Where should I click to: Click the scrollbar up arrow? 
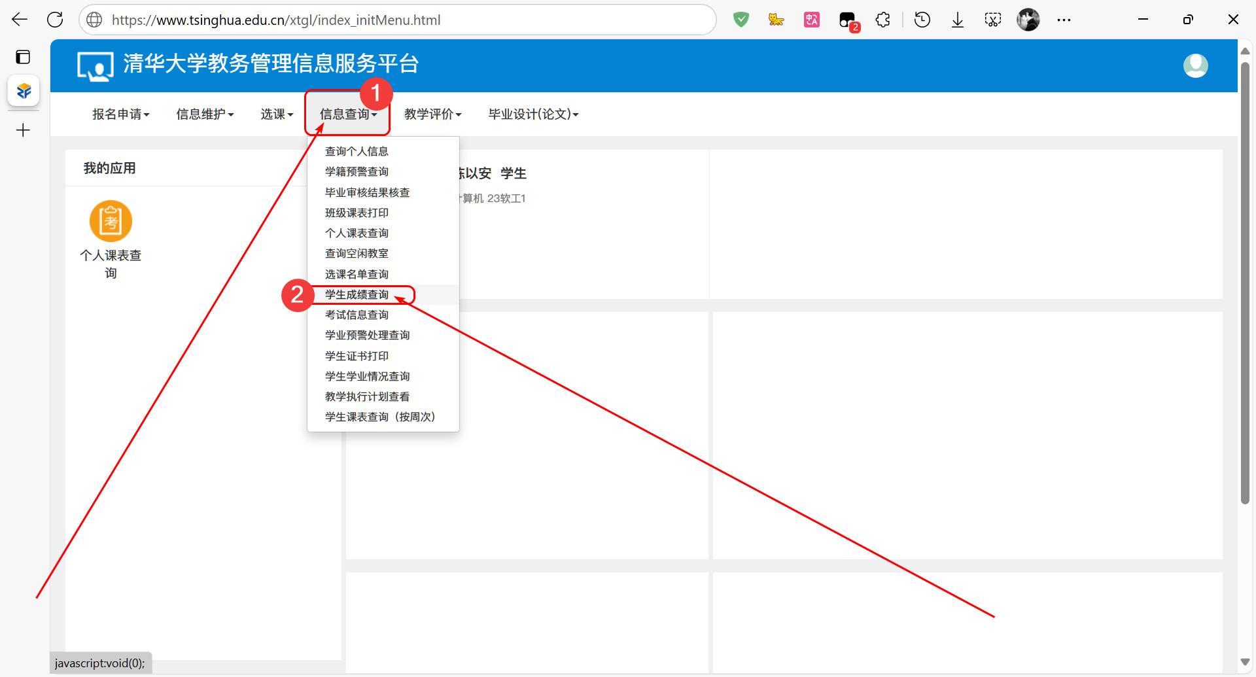pyautogui.click(x=1245, y=51)
